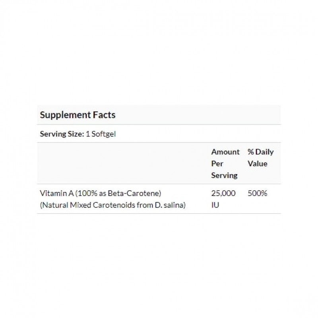318x318 pixels.
Task: Click the bold Serving Size label
Action: tap(62, 134)
